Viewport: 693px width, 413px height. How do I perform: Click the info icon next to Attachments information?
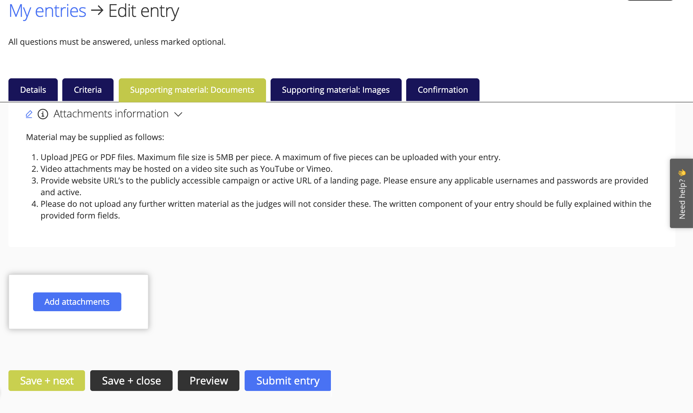(43, 114)
